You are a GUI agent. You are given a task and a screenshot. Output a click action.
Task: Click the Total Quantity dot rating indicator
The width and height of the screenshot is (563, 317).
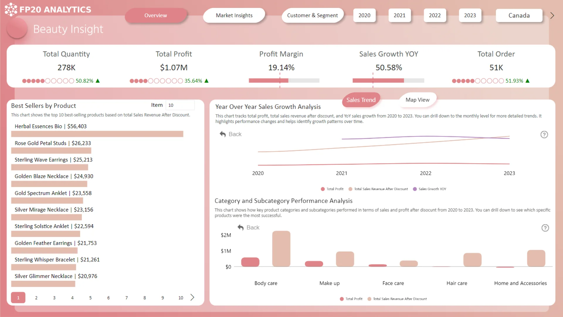tap(48, 81)
